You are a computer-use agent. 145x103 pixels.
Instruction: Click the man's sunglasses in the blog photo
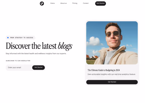tap(112, 34)
